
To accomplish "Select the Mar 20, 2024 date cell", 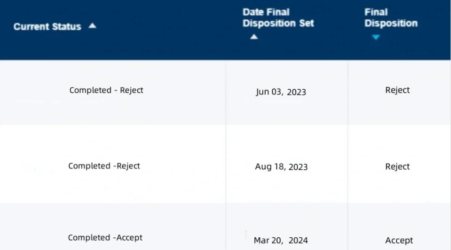I will (281, 241).
